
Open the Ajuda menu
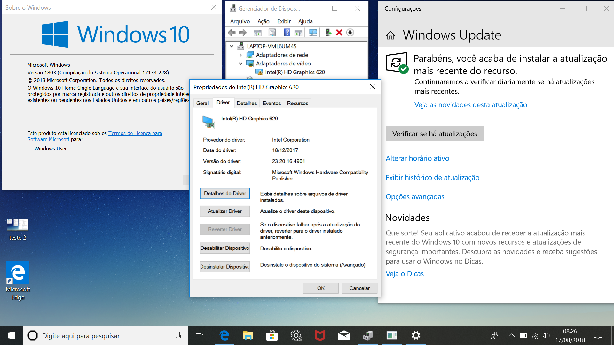pyautogui.click(x=305, y=21)
